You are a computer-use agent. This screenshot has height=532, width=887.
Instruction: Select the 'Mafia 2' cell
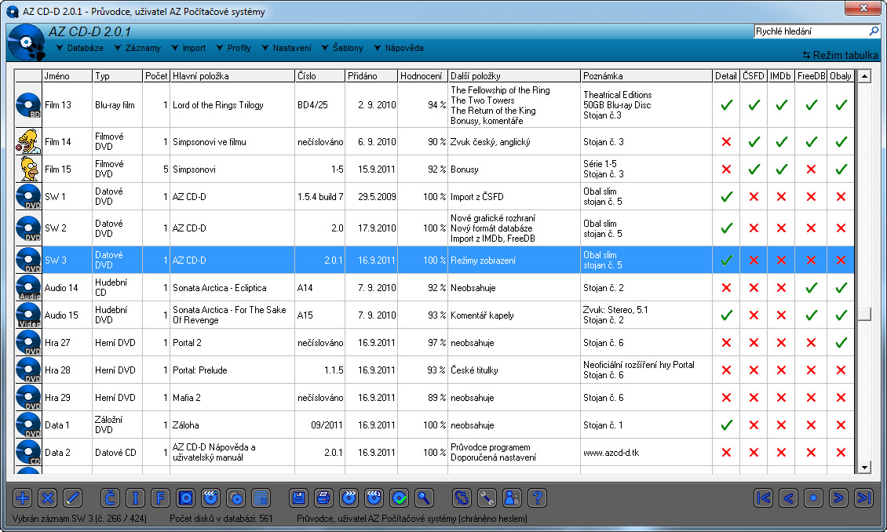[x=232, y=398]
